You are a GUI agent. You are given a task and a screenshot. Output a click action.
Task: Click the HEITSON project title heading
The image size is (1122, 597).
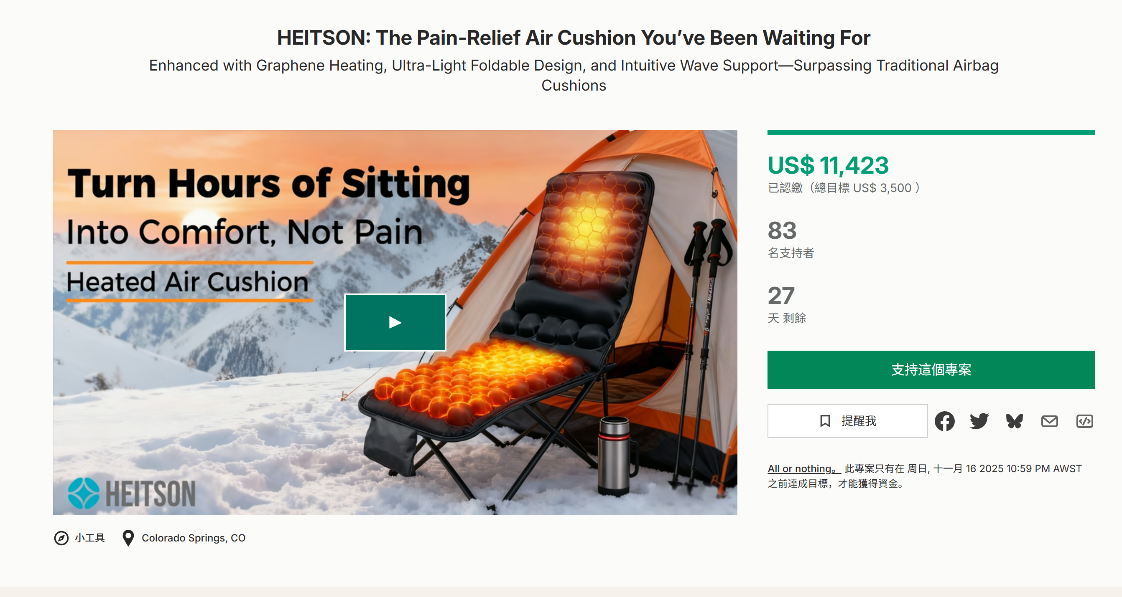[x=573, y=38]
